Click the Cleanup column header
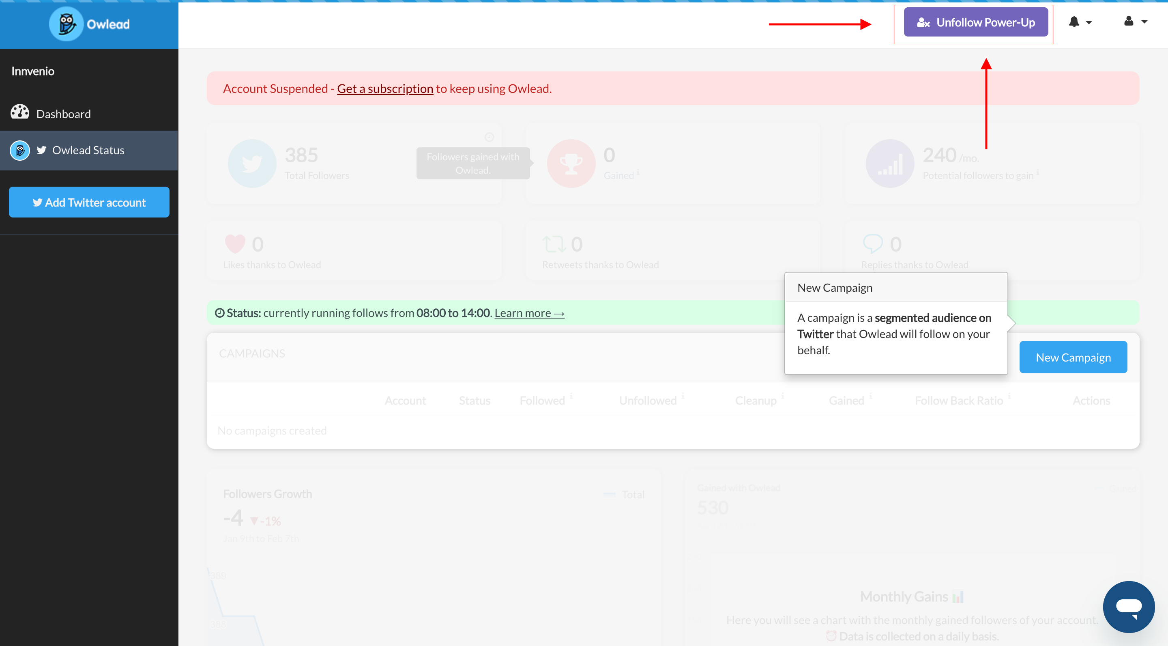The height and width of the screenshot is (646, 1168). pos(756,400)
